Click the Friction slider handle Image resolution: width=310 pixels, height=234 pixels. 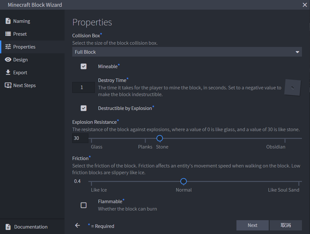pos(184,181)
